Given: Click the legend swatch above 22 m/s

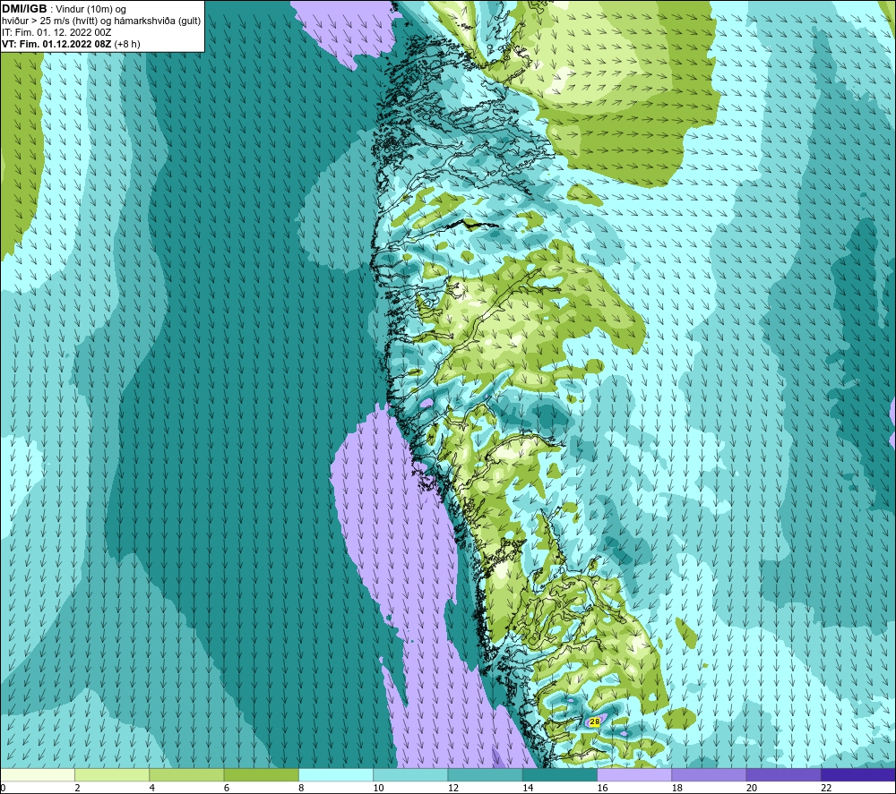Looking at the screenshot, I should (858, 775).
